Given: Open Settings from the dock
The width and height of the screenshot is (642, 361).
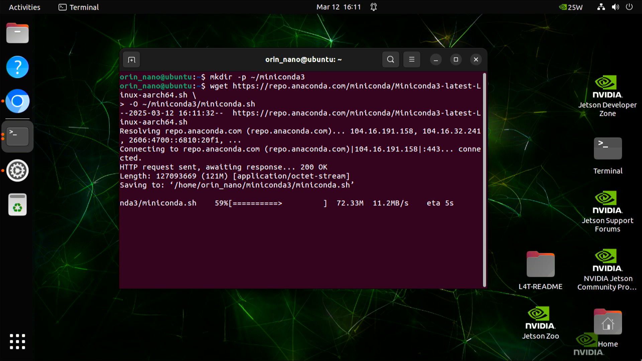Looking at the screenshot, I should [x=17, y=170].
